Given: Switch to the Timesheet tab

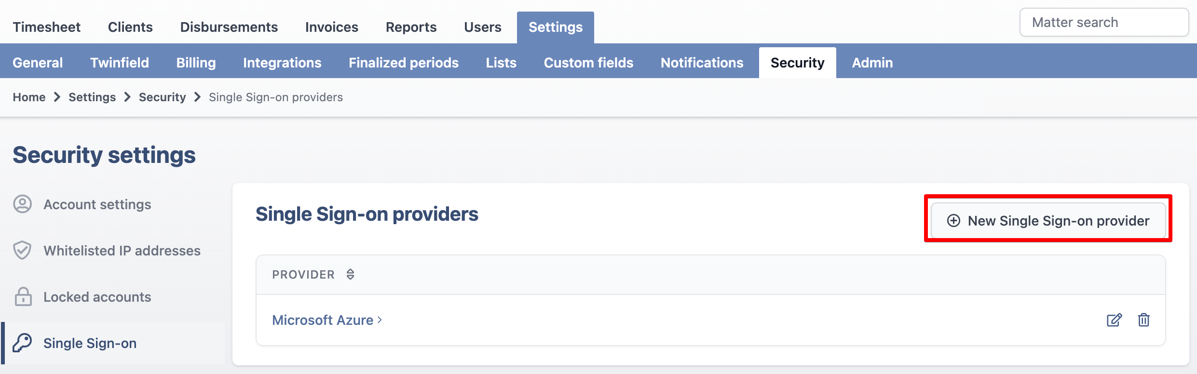Looking at the screenshot, I should 46,27.
